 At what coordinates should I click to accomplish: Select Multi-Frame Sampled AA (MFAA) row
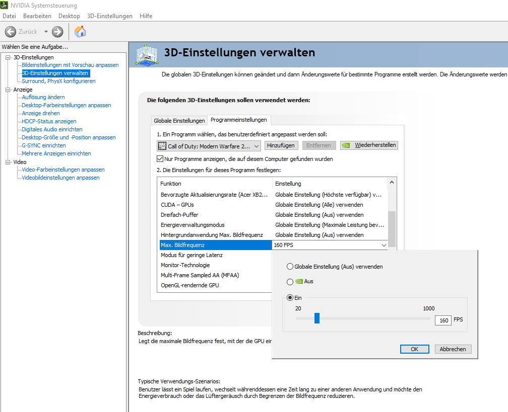click(x=216, y=275)
